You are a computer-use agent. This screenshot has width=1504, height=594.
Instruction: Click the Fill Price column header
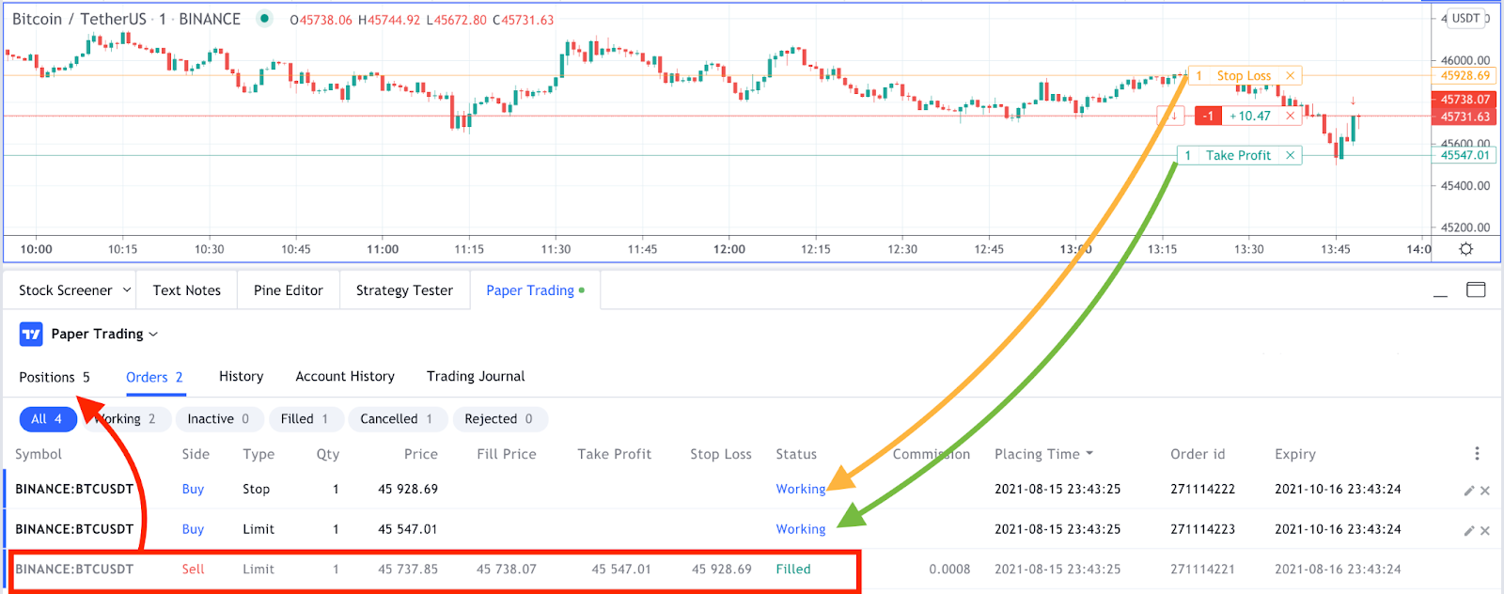507,454
